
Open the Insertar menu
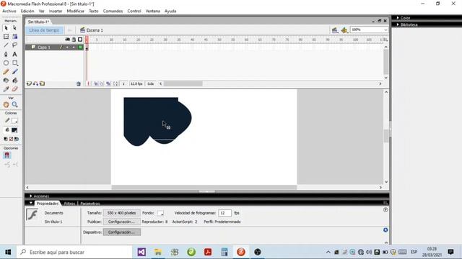pos(56,12)
